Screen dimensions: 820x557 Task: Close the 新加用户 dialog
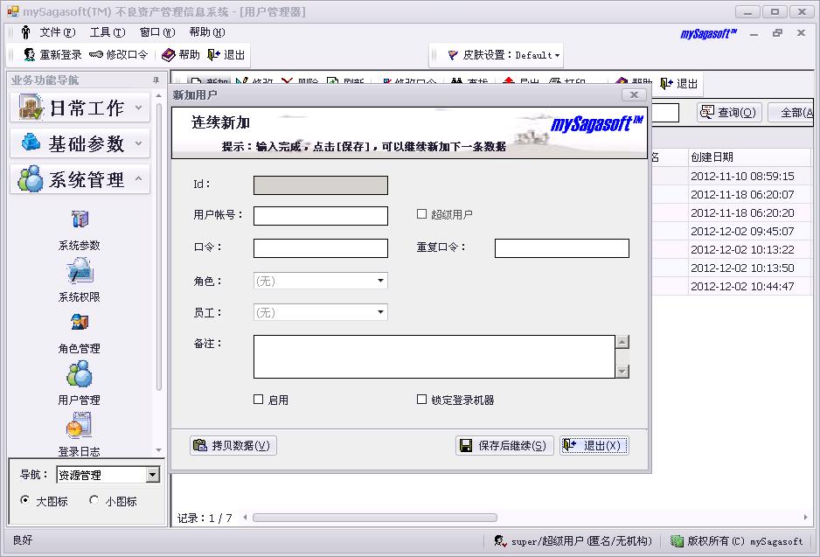pyautogui.click(x=634, y=94)
